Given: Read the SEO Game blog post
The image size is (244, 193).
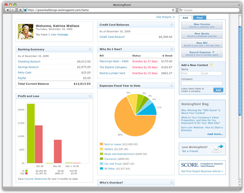Looking at the screenshot, I should pos(201,111).
